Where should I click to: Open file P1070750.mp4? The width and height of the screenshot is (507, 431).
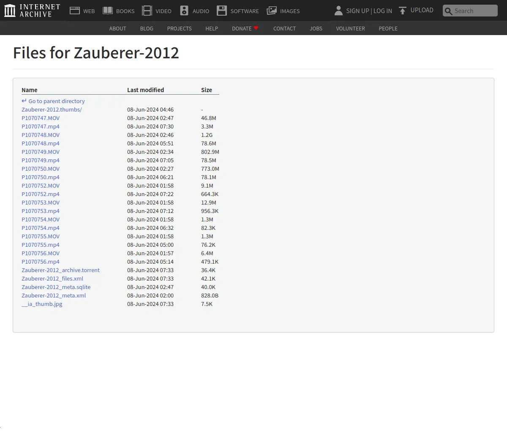click(x=41, y=177)
